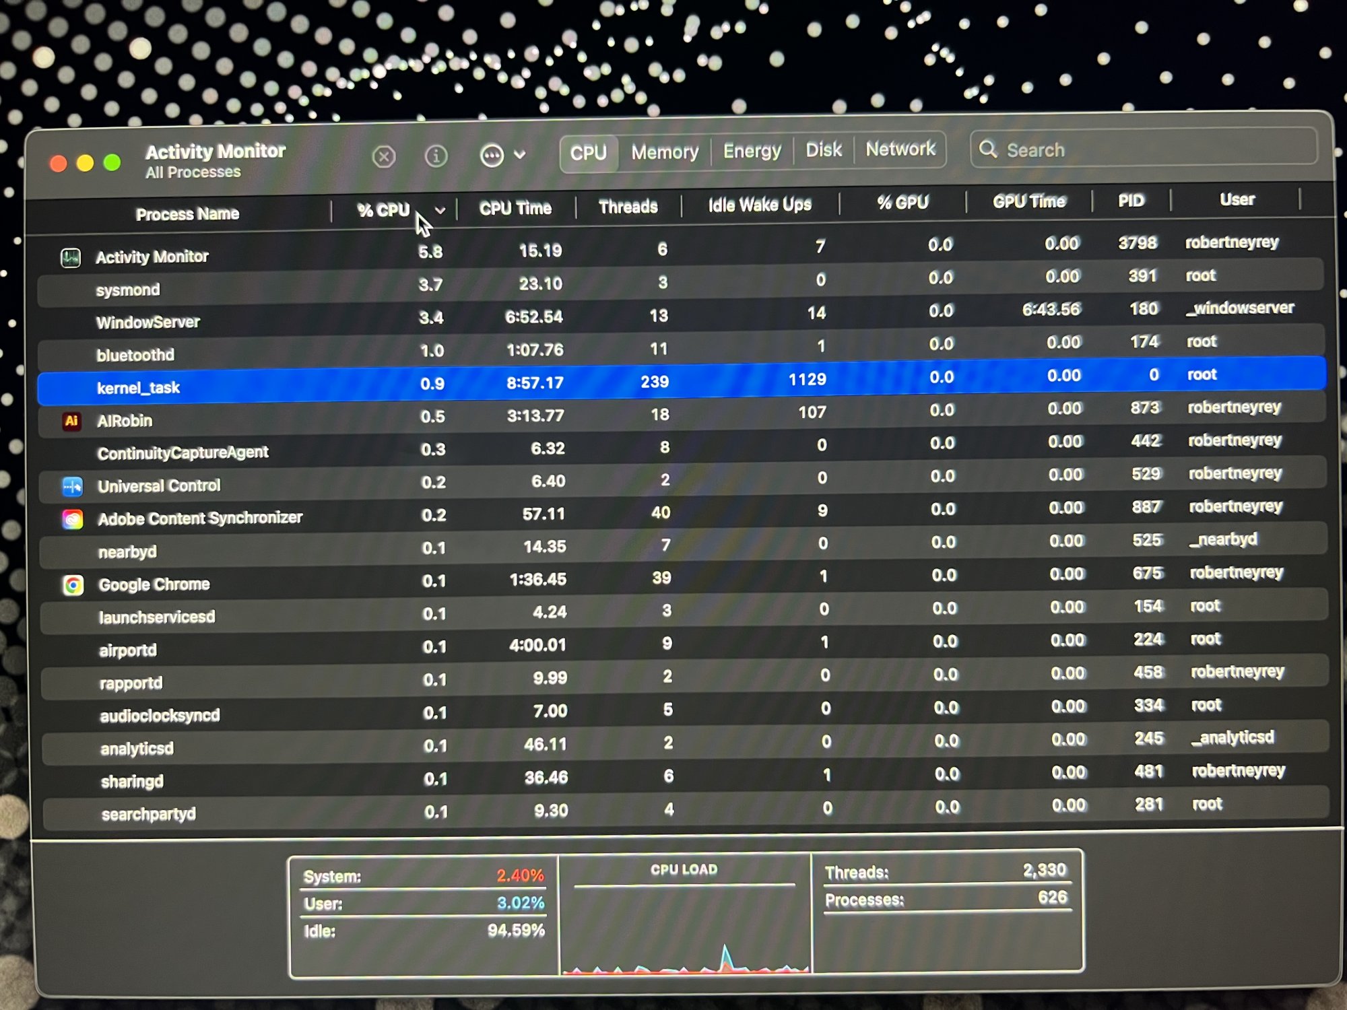Click the ellipsis more-options icon
The image size is (1347, 1010).
pos(492,156)
